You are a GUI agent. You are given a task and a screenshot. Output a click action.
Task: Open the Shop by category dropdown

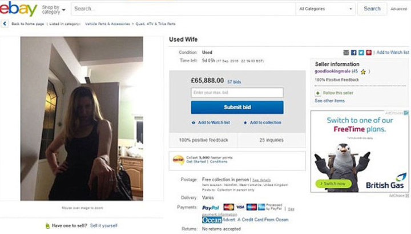point(54,10)
